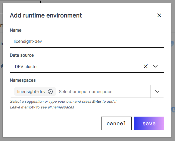The height and width of the screenshot is (141, 175).
Task: Click the Name field label
Action: point(16,30)
